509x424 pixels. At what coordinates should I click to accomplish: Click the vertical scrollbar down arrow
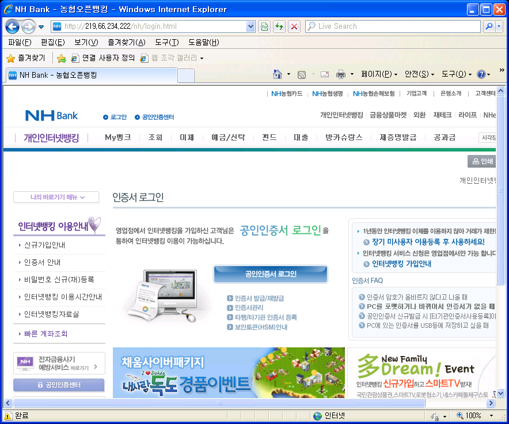click(500, 393)
